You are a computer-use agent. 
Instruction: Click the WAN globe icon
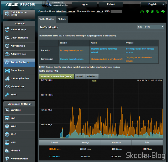(x=7, y=126)
